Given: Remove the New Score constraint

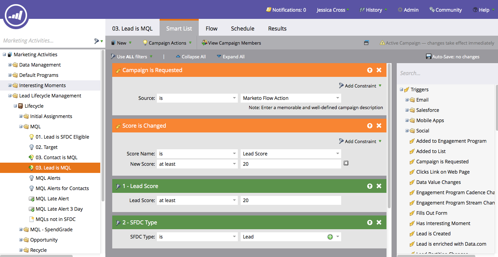Looking at the screenshot, I should (x=346, y=163).
